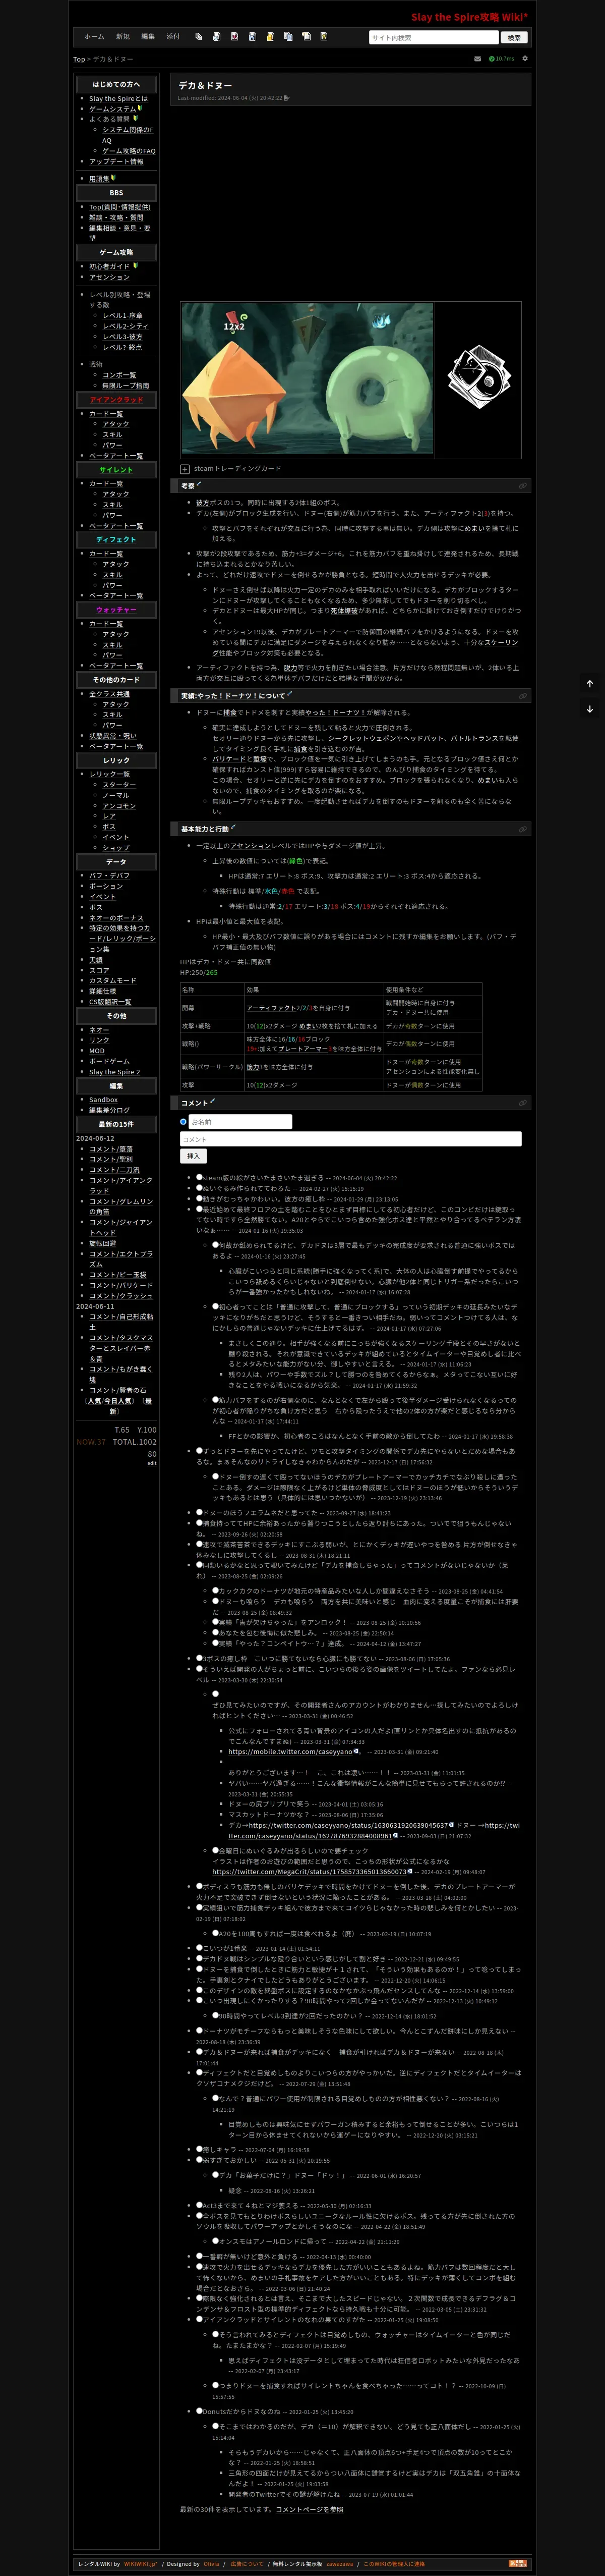Image resolution: width=605 pixels, height=2576 pixels.
Task: Click the red-marked page icon in top toolbar
Action: (233, 37)
